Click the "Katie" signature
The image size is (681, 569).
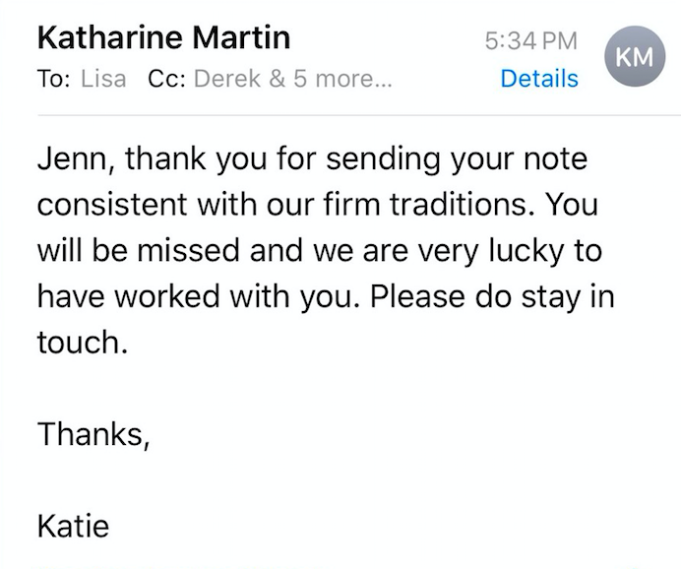(73, 525)
